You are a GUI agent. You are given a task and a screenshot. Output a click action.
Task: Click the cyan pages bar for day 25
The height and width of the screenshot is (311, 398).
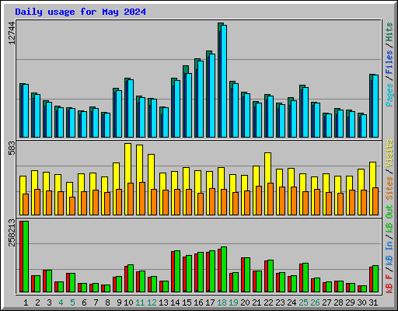click(x=305, y=112)
